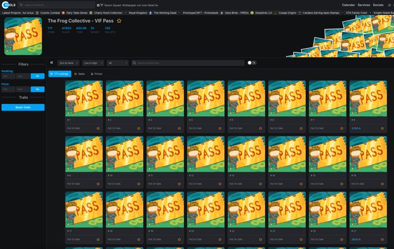
Task: Focus the Ranking maximum input
Action: (23, 76)
